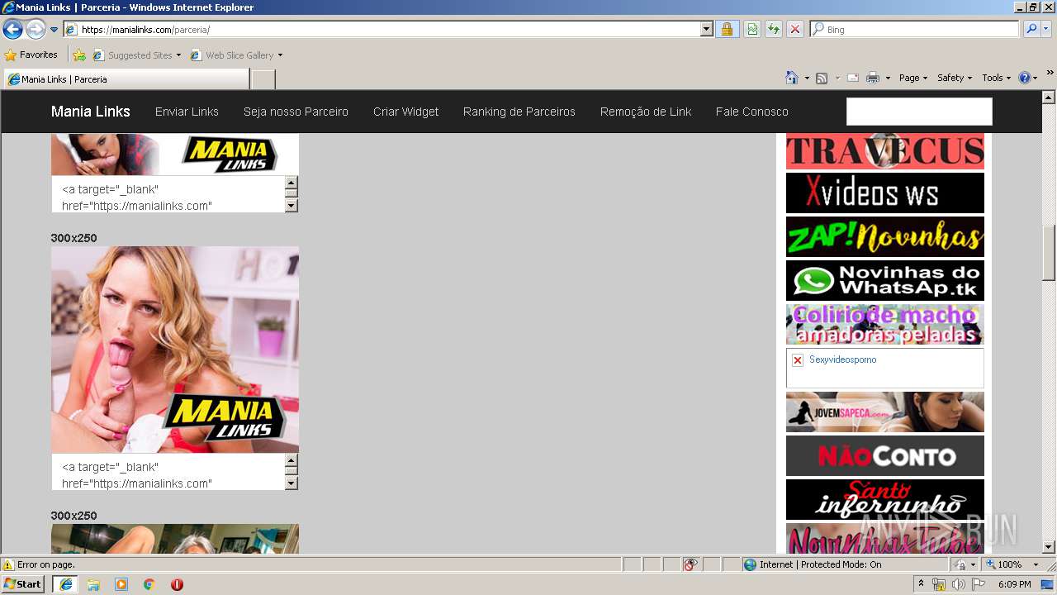Open a new blank tab
Image resolution: width=1057 pixels, height=595 pixels.
(263, 79)
